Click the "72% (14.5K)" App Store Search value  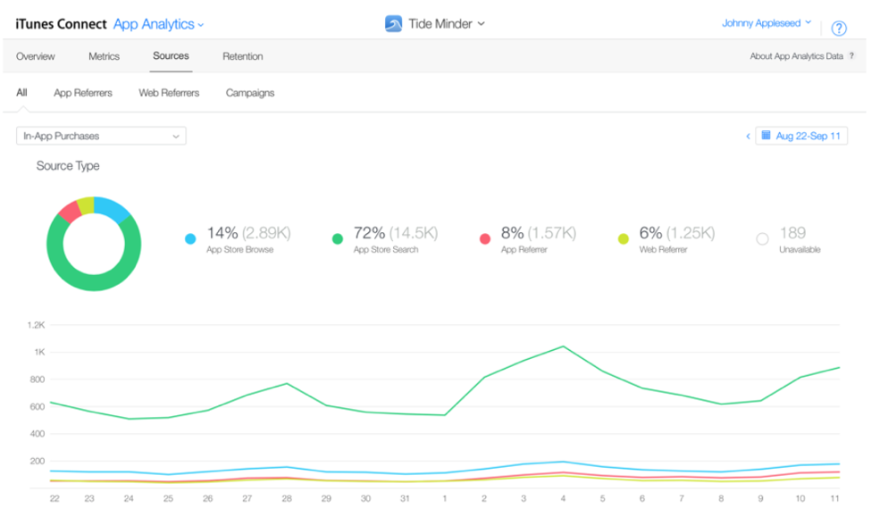pos(396,233)
